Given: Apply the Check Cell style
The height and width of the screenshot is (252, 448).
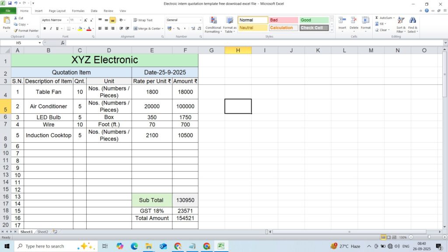Looking at the screenshot, I should (314, 28).
